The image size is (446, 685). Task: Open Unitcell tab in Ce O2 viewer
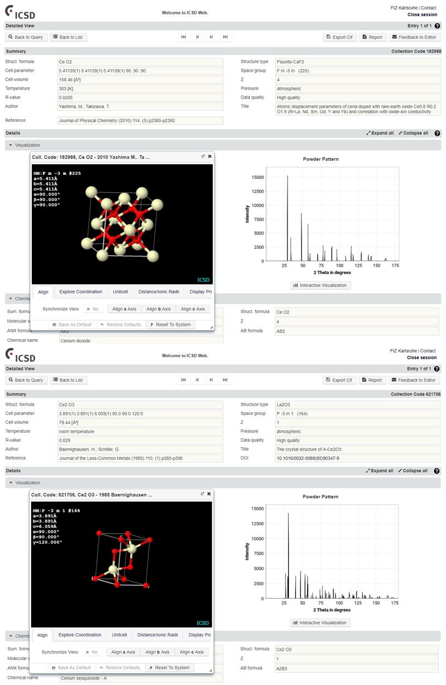[x=120, y=292]
